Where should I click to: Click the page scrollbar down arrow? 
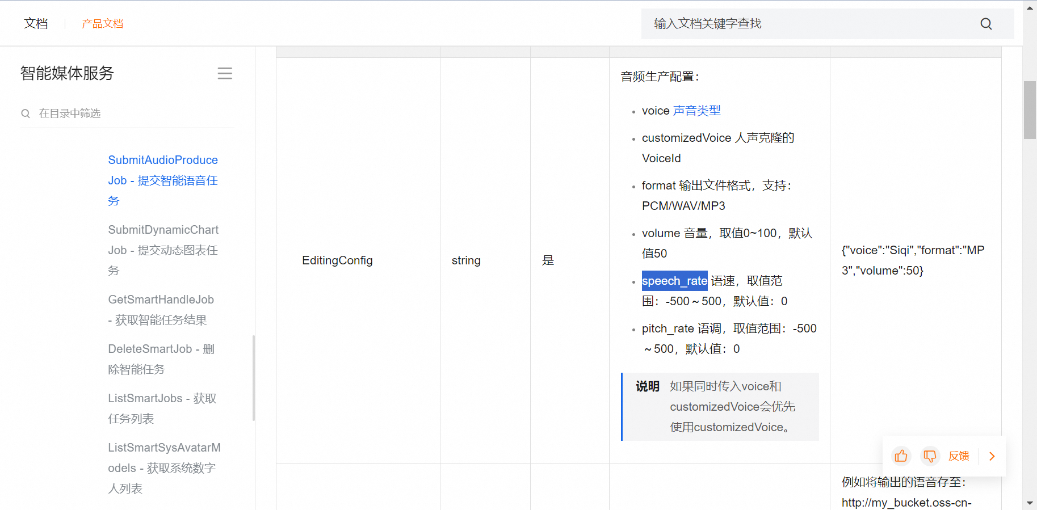pos(1030,503)
